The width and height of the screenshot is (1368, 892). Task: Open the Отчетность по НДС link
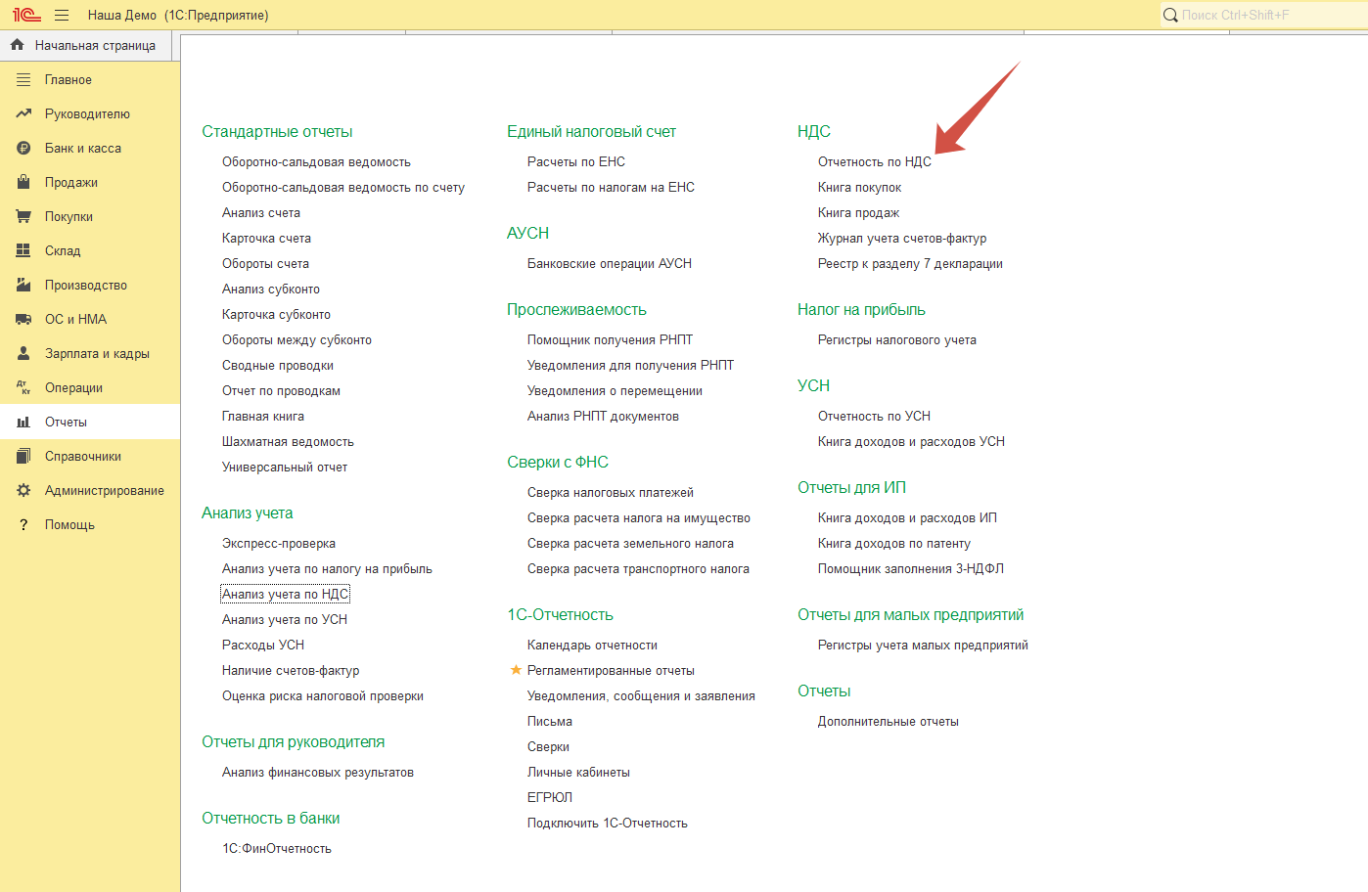(x=874, y=161)
